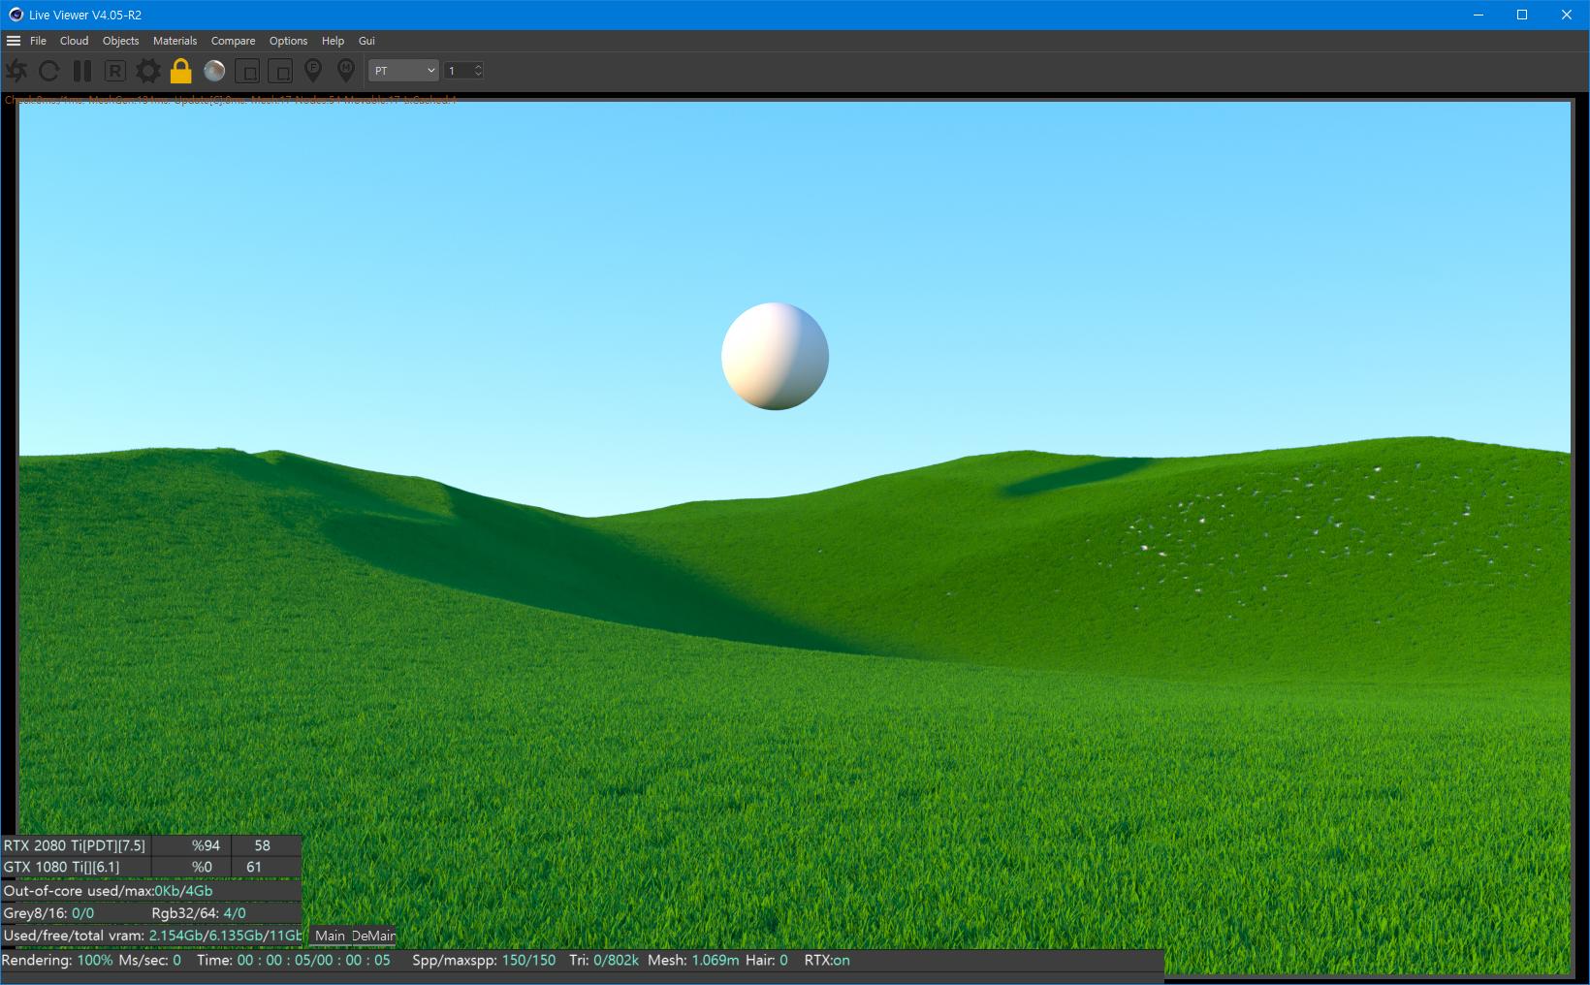Screen dimensions: 1590x985
Task: Toggle clay mode sphere icon
Action: pyautogui.click(x=214, y=71)
